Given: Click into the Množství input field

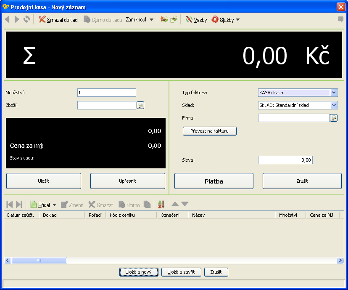Looking at the screenshot, I should point(106,93).
